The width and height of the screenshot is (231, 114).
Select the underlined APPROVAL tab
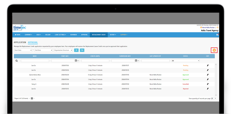33,42
